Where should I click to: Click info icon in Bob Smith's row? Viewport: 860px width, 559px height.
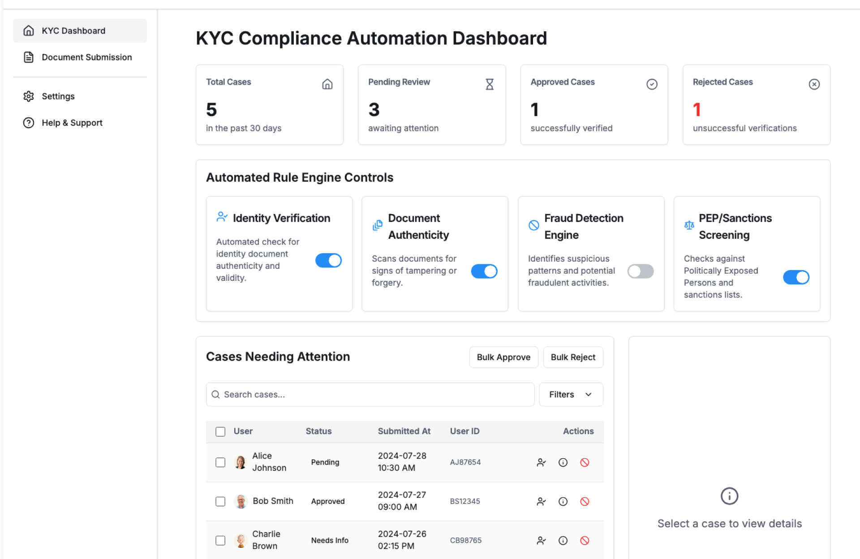(x=563, y=501)
